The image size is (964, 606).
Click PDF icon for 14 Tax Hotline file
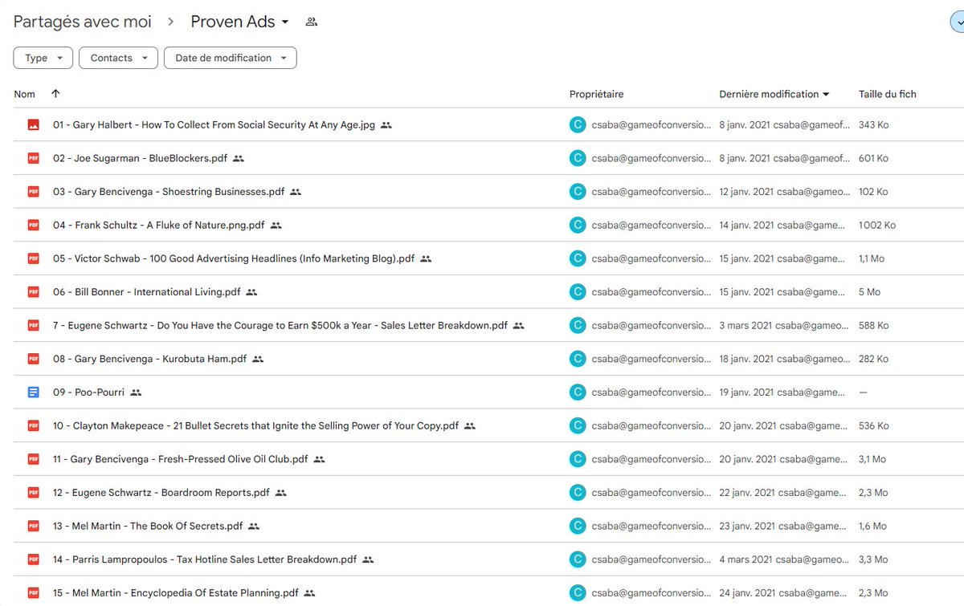33,559
